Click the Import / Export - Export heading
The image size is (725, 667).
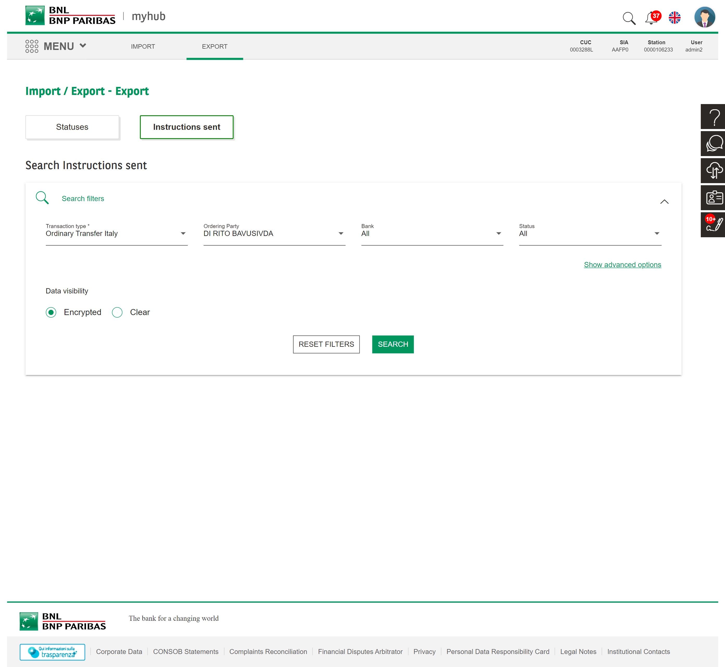pos(87,91)
